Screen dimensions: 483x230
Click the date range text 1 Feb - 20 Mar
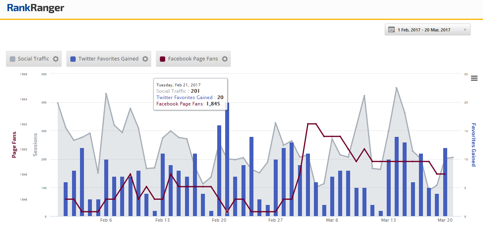coord(424,30)
